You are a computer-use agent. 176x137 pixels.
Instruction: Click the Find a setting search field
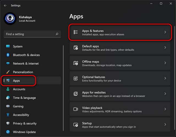coord(32,34)
